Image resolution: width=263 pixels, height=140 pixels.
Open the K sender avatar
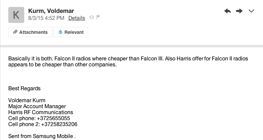click(x=16, y=15)
